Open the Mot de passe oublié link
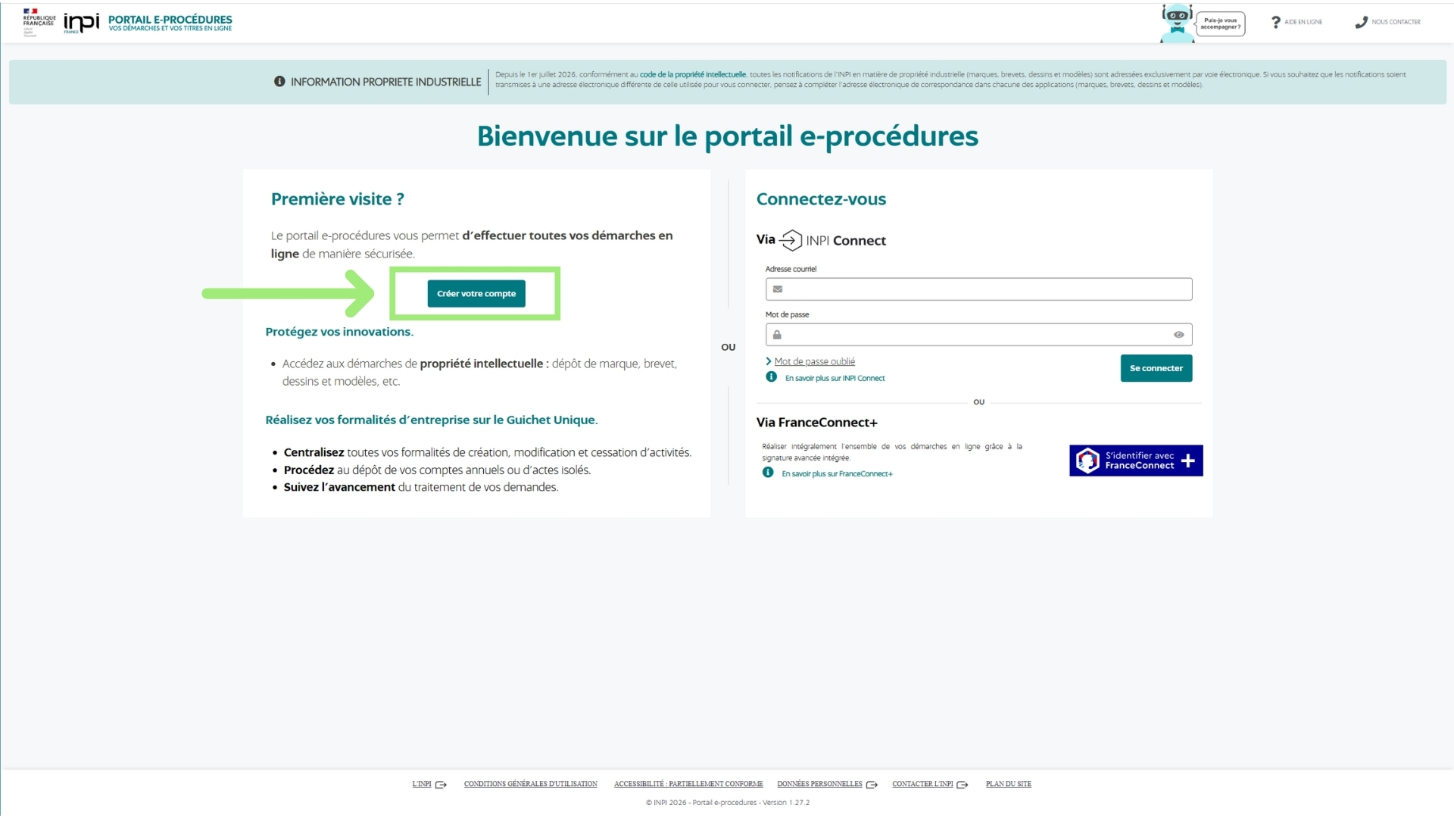The image size is (1454, 818). [814, 361]
